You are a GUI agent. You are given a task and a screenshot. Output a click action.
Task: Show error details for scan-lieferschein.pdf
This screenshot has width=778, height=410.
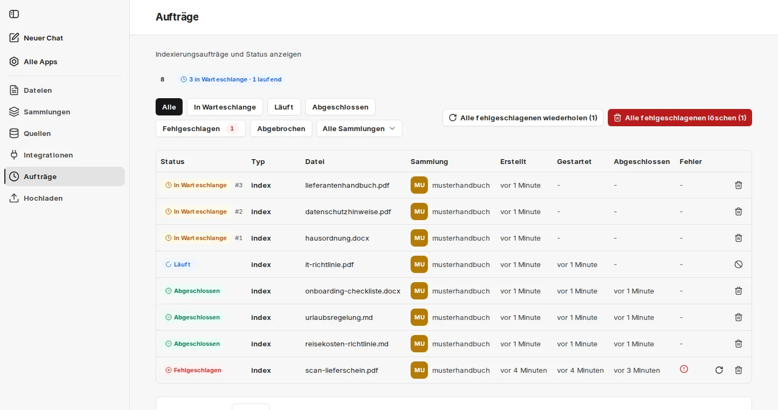click(684, 370)
